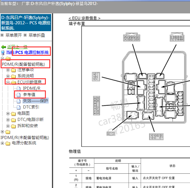190x188 pixels.
Task: Open the 电源分配系统 tree entry
Action: tap(24, 143)
